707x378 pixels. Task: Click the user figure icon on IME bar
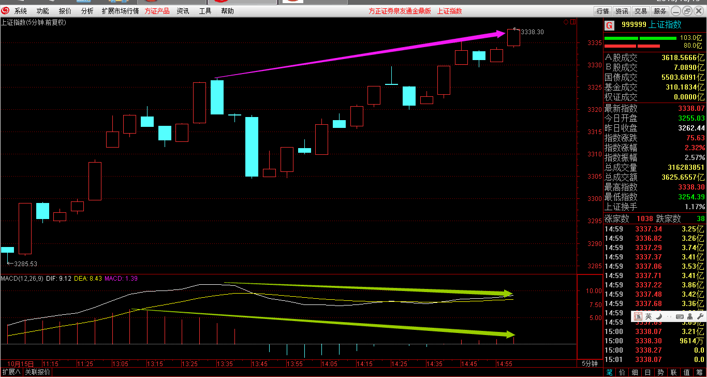point(689,316)
